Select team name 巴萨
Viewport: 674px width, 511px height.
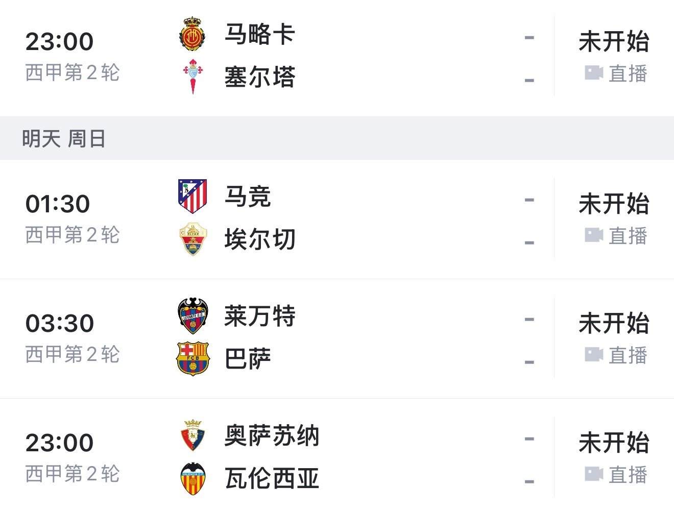[x=248, y=359]
